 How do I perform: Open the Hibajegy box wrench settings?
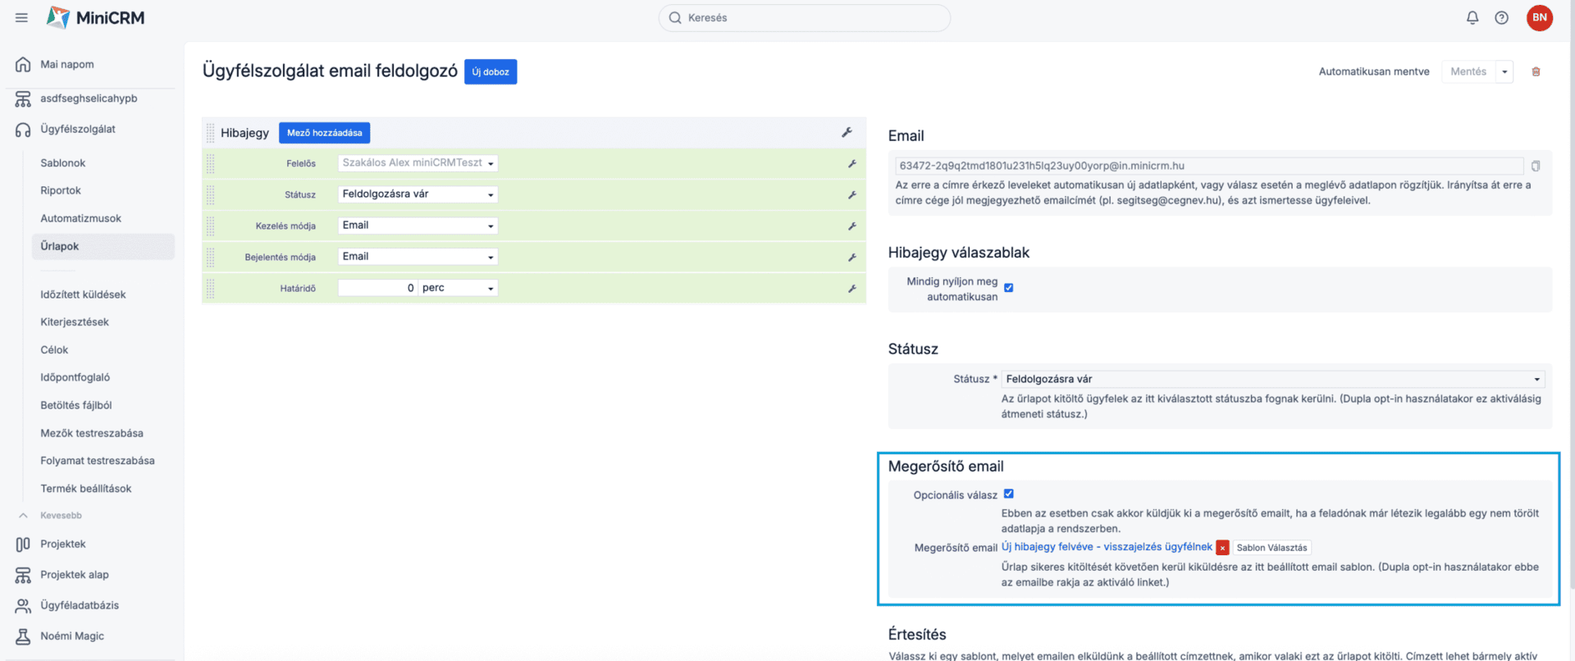tap(847, 132)
